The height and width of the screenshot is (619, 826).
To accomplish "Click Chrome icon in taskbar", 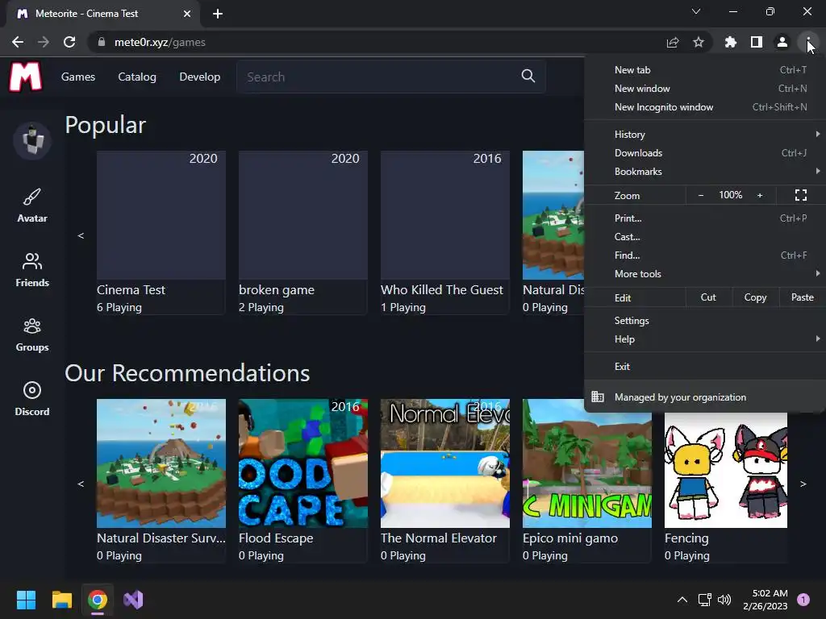I will click(x=98, y=600).
